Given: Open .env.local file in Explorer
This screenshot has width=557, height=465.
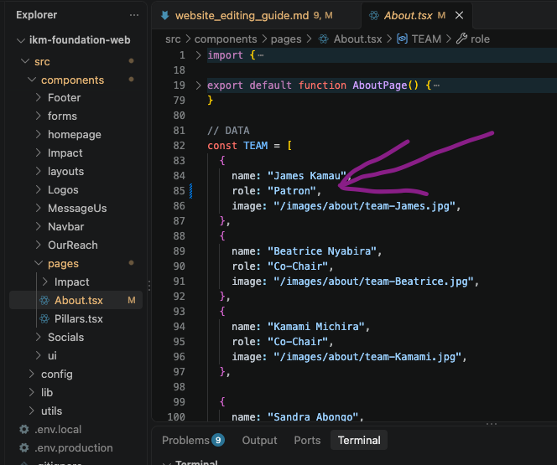Looking at the screenshot, I should point(58,430).
